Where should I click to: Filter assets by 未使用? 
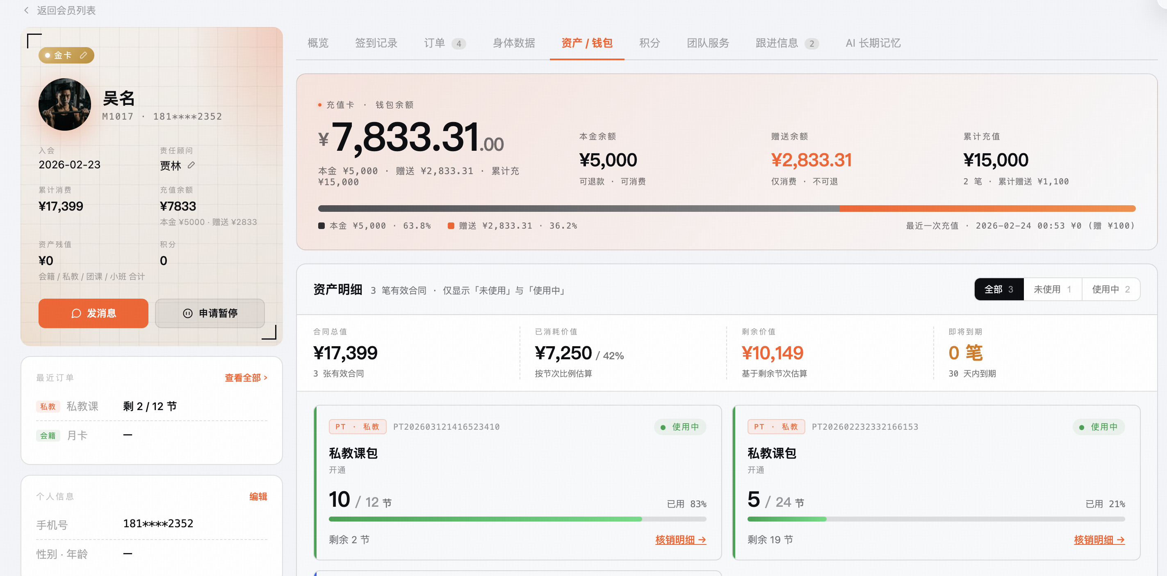click(1052, 289)
